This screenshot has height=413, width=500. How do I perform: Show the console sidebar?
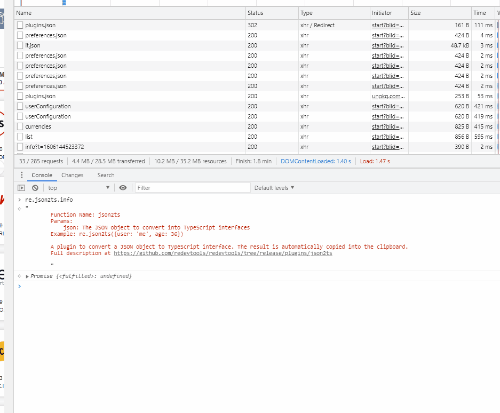click(22, 187)
